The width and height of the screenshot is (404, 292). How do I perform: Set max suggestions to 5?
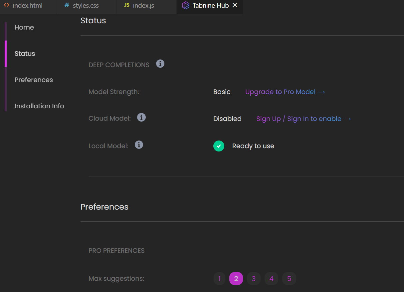click(289, 279)
